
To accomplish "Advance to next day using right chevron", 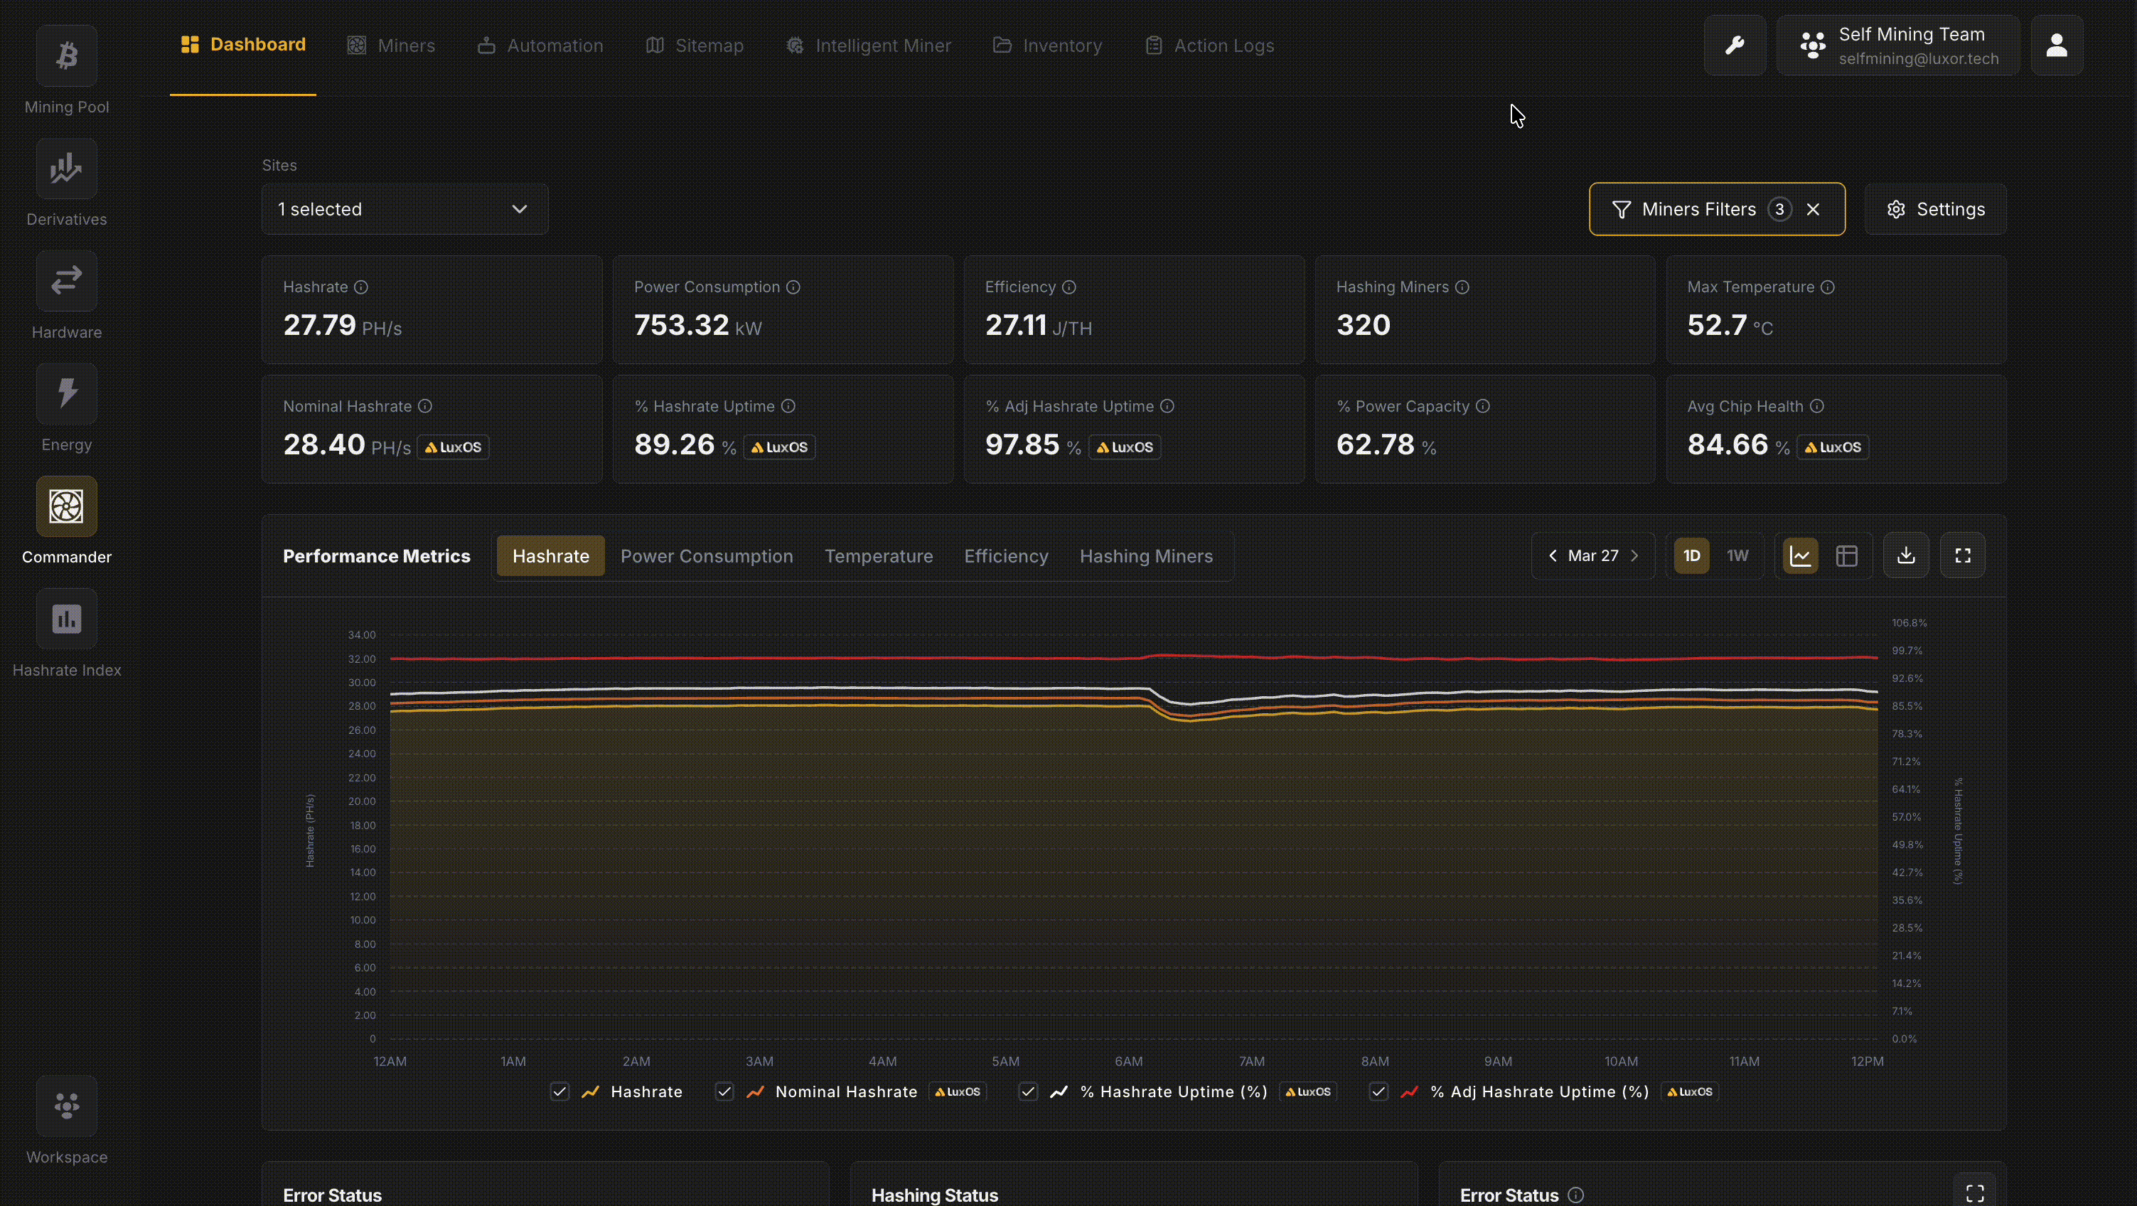I will point(1634,555).
